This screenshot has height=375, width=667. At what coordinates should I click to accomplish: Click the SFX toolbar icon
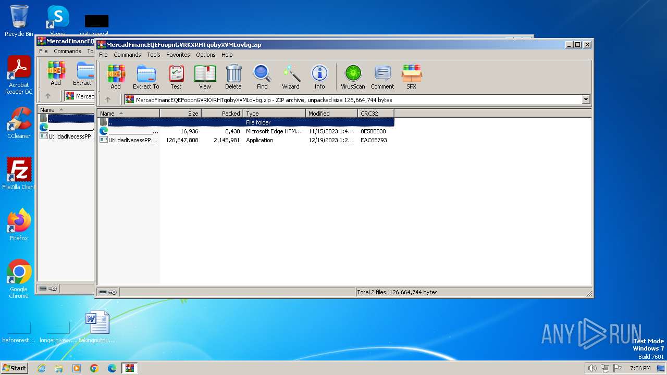pyautogui.click(x=411, y=77)
